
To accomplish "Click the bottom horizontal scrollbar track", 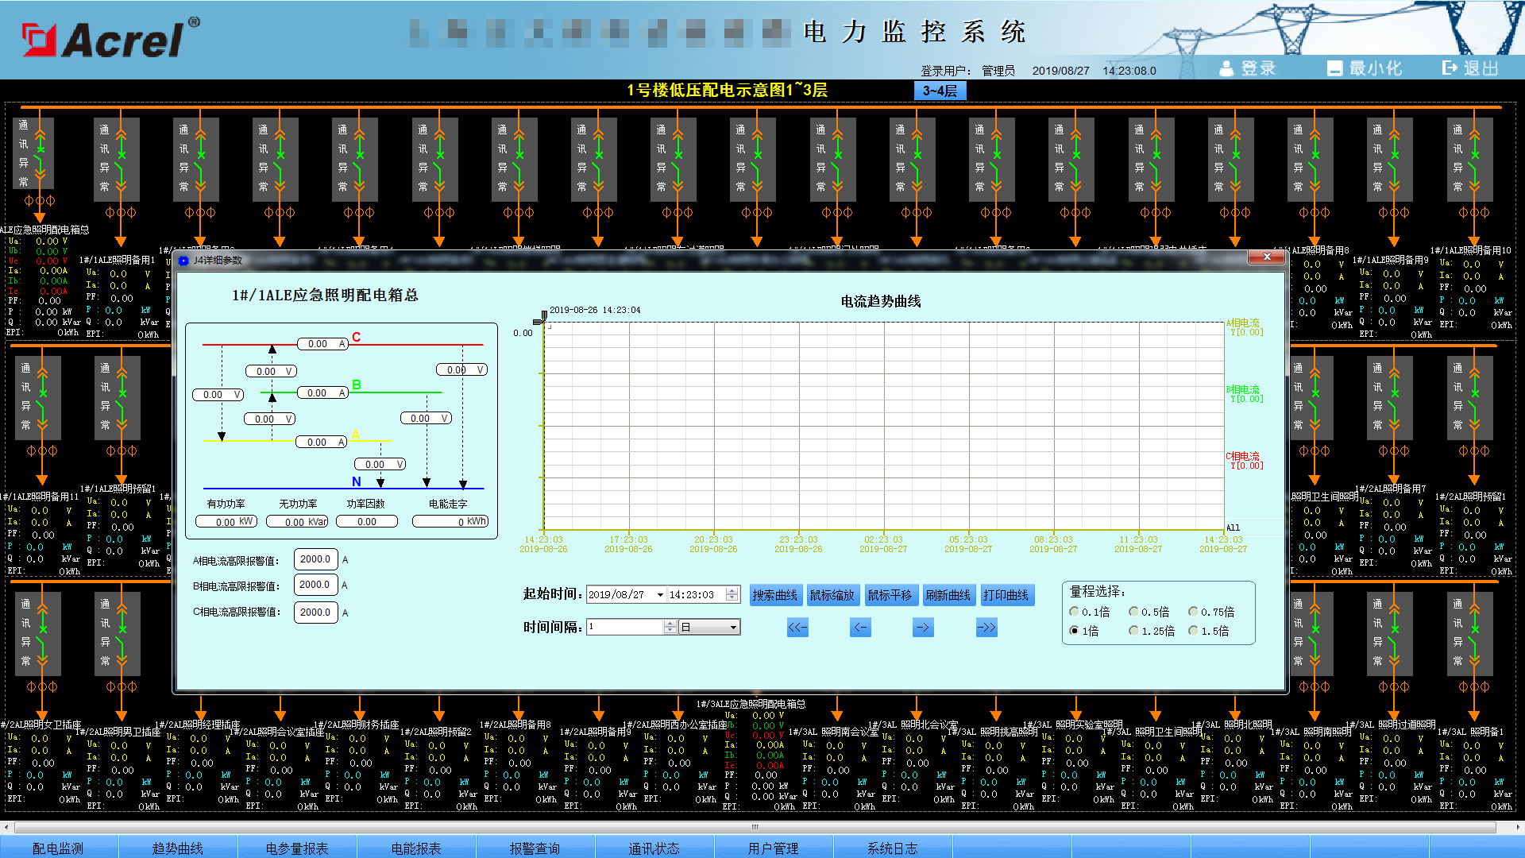I will coord(762,827).
